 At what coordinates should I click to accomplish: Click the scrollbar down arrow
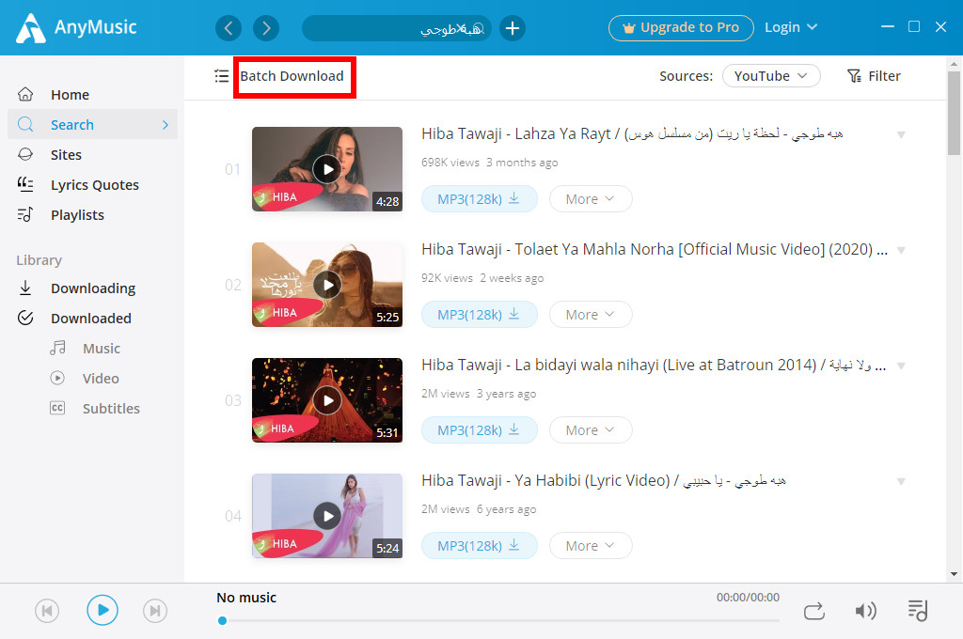tap(954, 574)
